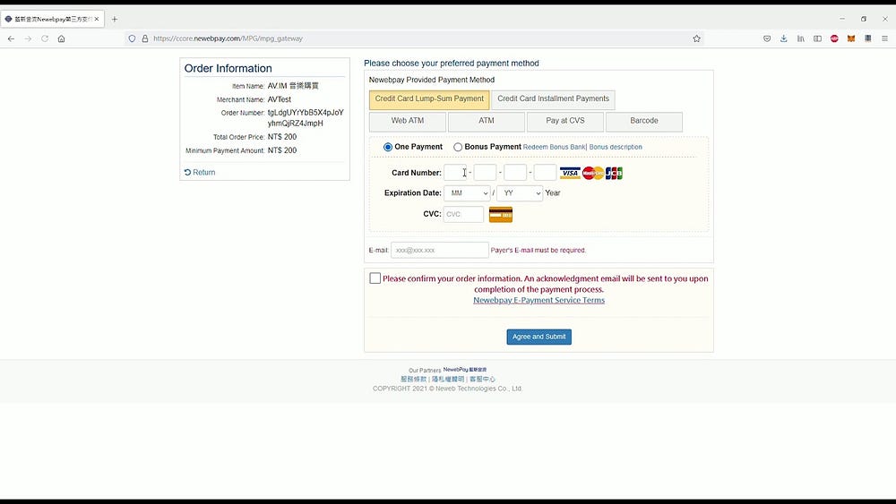Click the NewebPay partner logo in footer
This screenshot has height=504, width=896.
pyautogui.click(x=464, y=370)
